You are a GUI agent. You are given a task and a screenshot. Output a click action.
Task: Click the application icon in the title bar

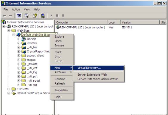pyautogui.click(x=4, y=3)
